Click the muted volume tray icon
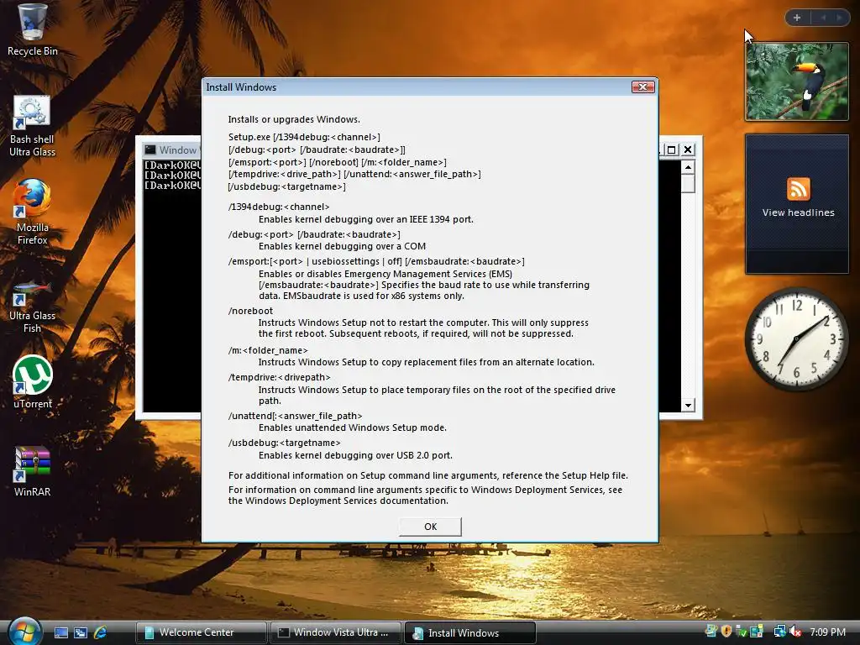 coord(795,632)
